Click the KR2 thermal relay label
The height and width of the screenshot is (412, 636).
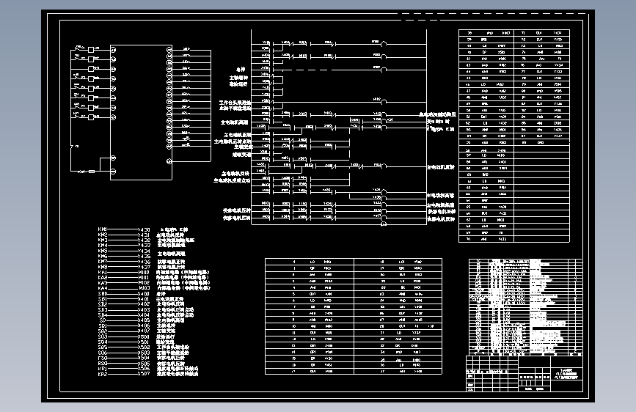click(x=103, y=374)
